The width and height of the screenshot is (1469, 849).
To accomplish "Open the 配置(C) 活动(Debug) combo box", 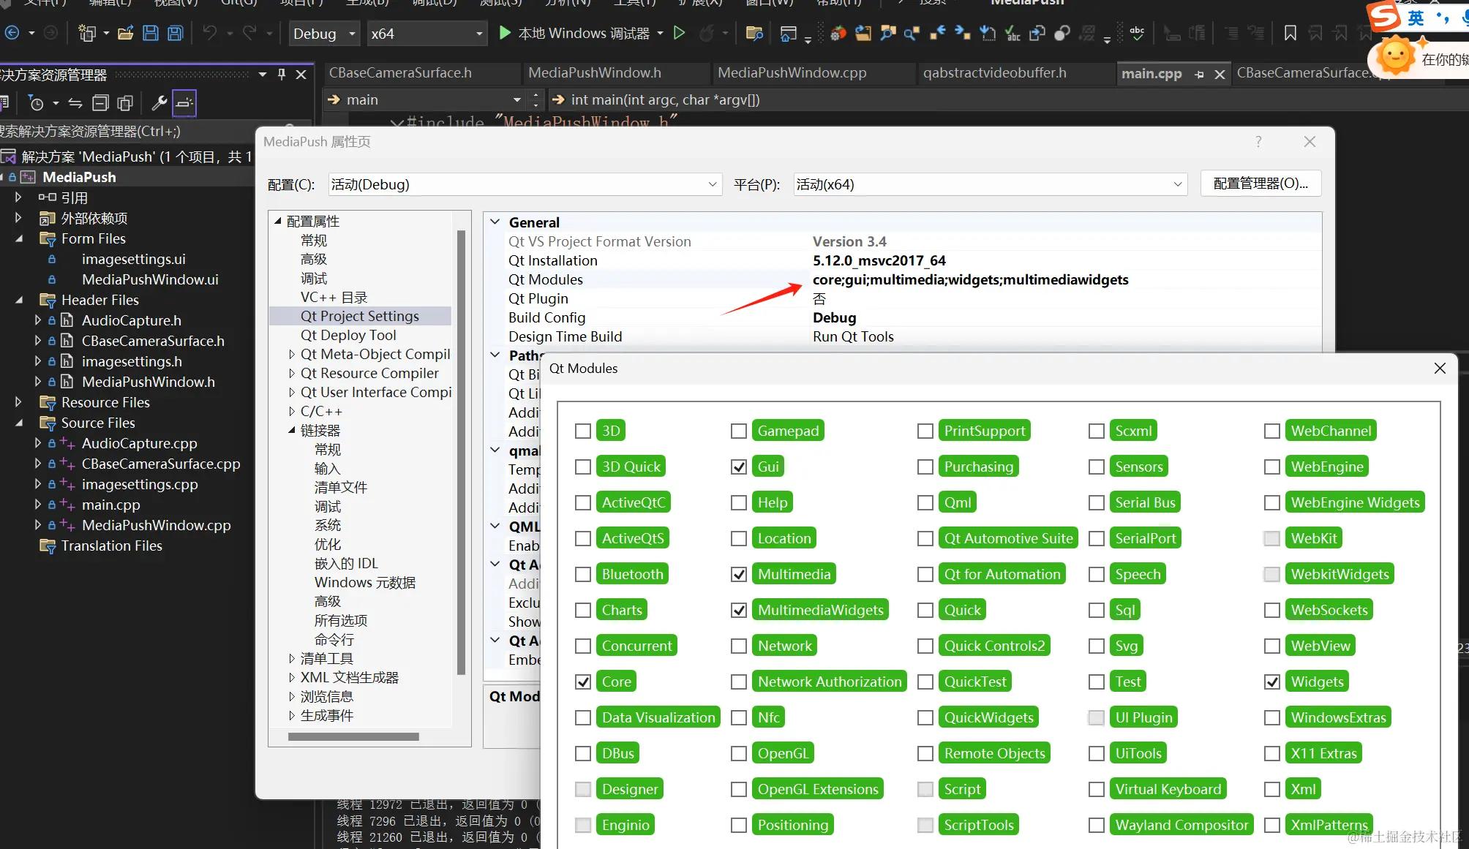I will pos(525,184).
